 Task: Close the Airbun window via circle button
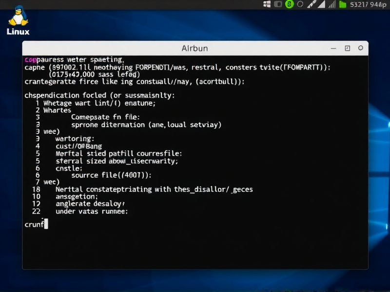[x=360, y=48]
